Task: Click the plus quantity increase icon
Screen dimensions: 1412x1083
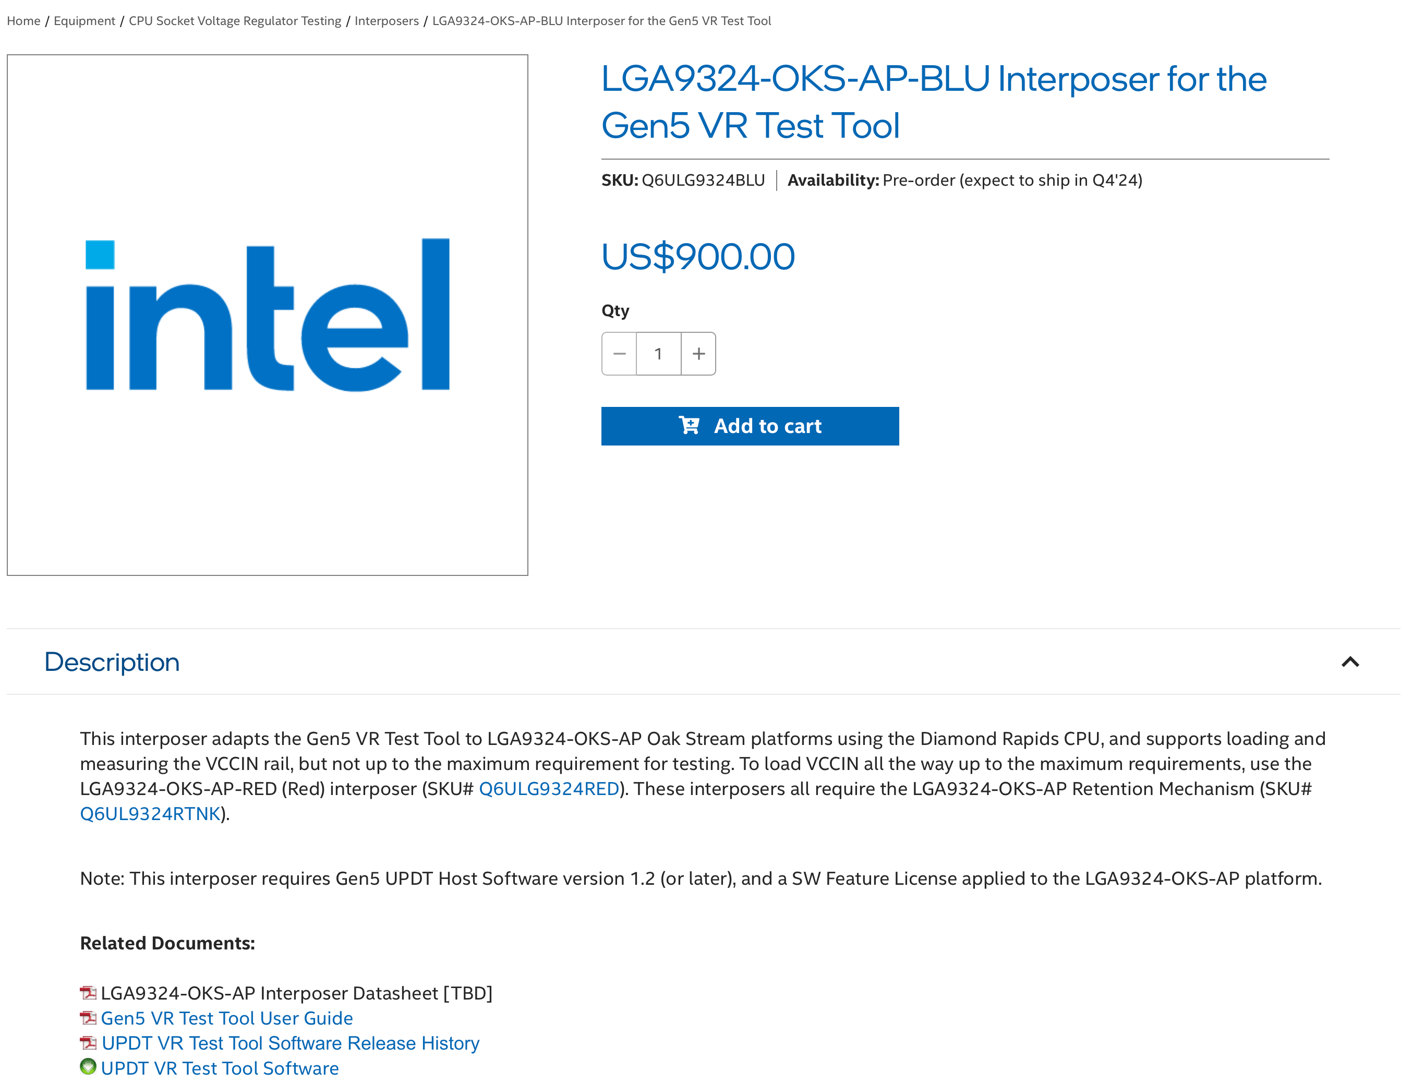Action: pos(698,354)
